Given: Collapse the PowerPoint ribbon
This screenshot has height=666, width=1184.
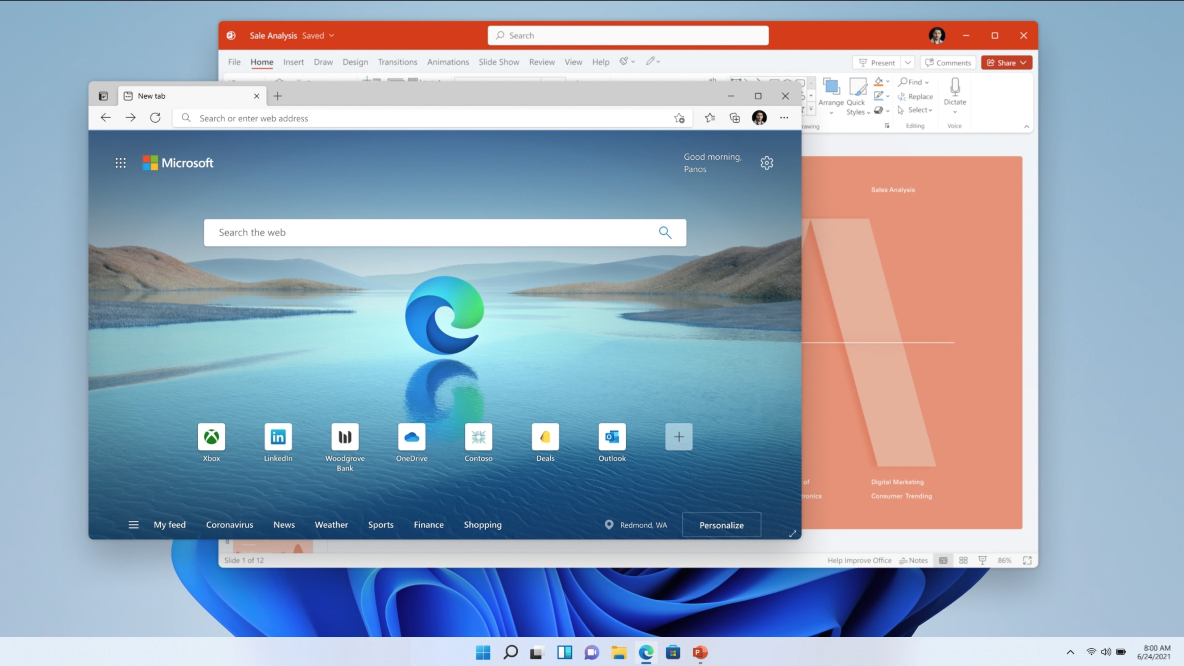Looking at the screenshot, I should click(x=1026, y=126).
